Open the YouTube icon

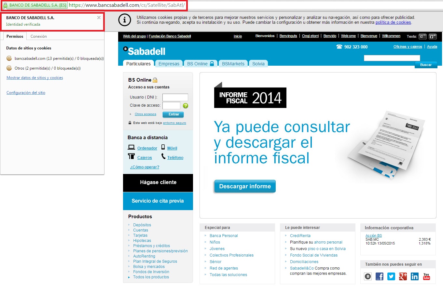426,276
